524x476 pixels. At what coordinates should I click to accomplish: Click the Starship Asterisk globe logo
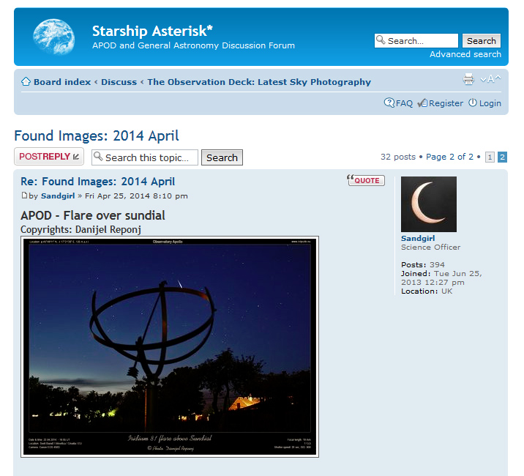(x=54, y=37)
